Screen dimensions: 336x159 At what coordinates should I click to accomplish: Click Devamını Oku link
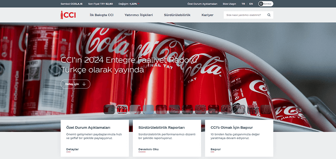148,149
